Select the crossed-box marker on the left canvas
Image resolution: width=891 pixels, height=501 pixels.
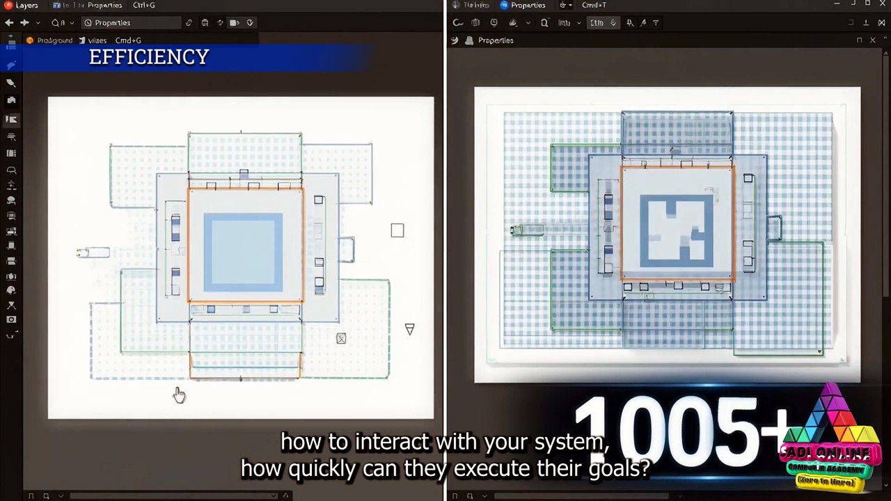click(x=341, y=338)
